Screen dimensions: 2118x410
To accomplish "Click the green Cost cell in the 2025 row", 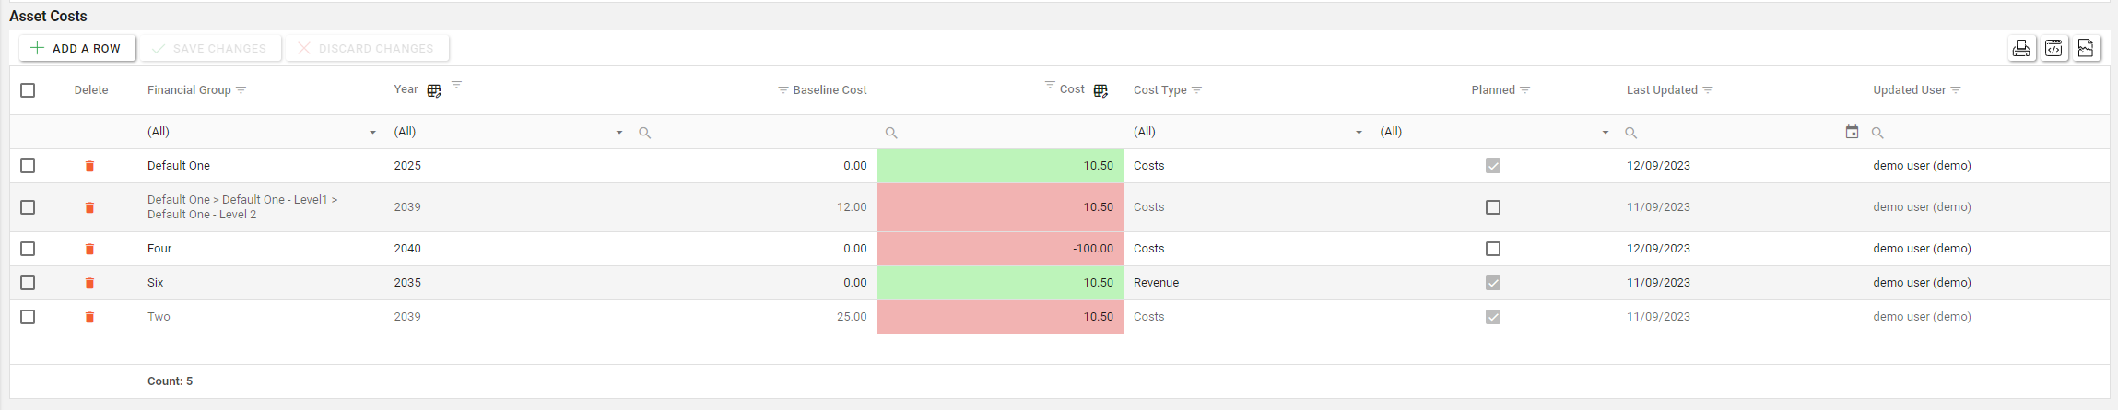I will (x=1000, y=166).
